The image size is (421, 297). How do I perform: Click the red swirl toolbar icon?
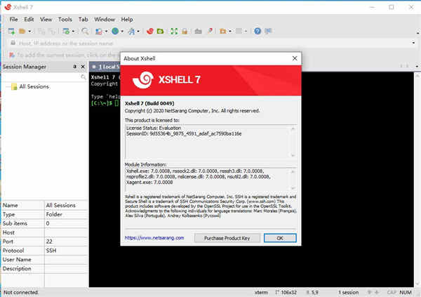pyautogui.click(x=150, y=31)
